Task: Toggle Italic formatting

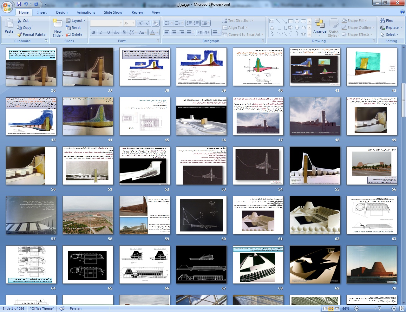Action: 101,32
